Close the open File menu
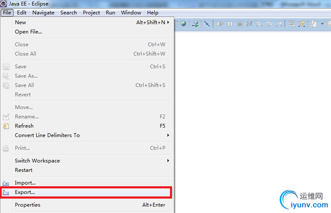Image resolution: width=331 pixels, height=213 pixels. [7, 12]
